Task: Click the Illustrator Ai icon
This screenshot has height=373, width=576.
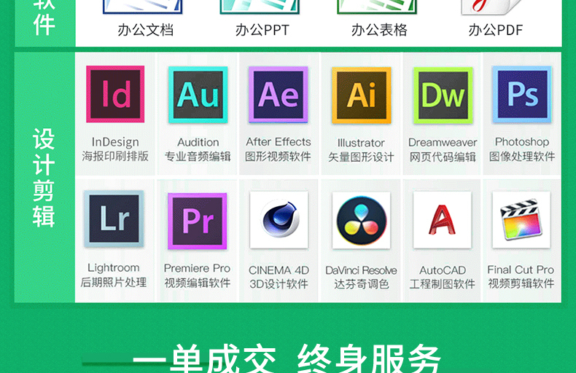Action: [362, 95]
